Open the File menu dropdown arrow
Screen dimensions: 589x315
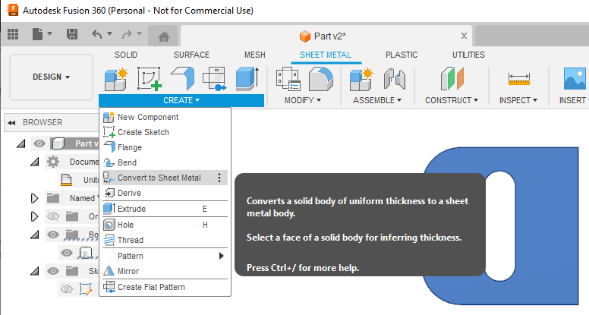coord(49,34)
